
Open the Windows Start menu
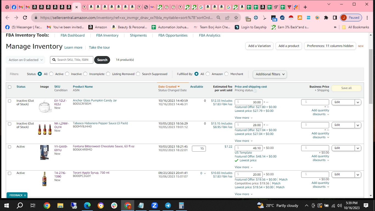tap(7, 205)
